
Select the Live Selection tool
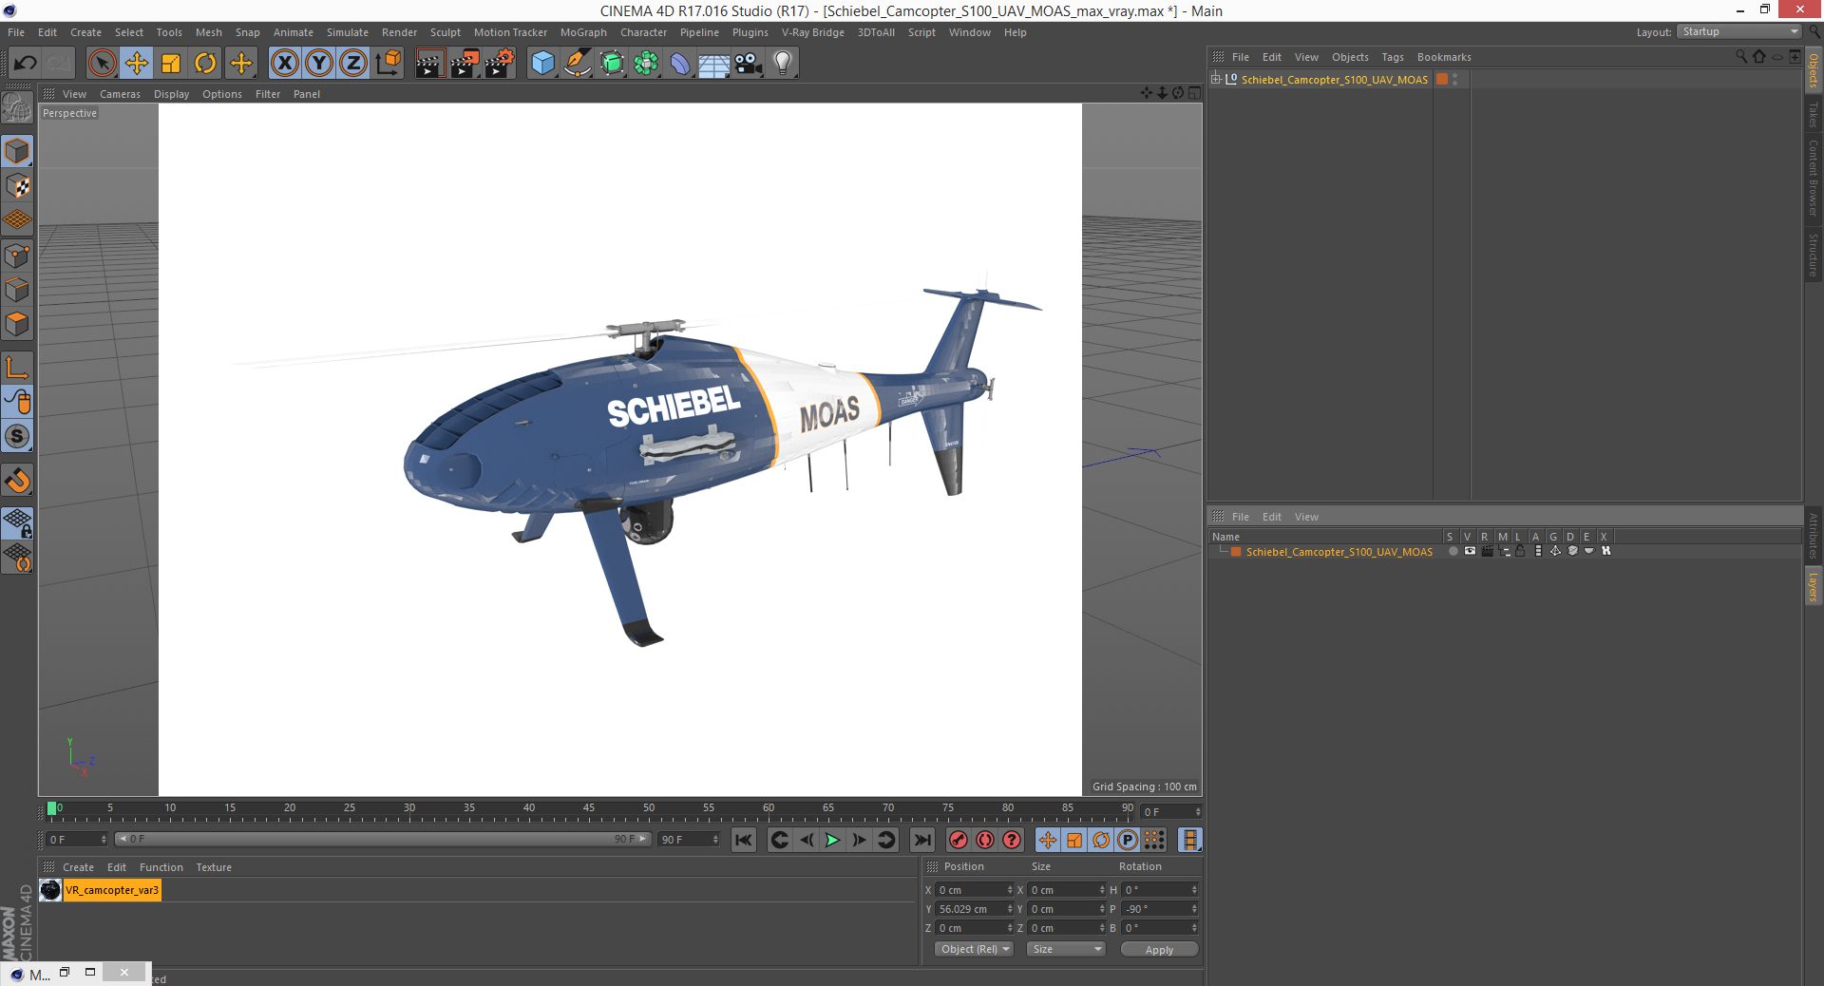pos(102,64)
